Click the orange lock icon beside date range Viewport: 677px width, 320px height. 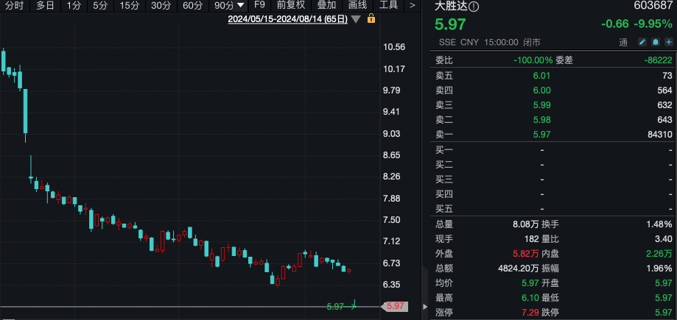click(x=371, y=18)
